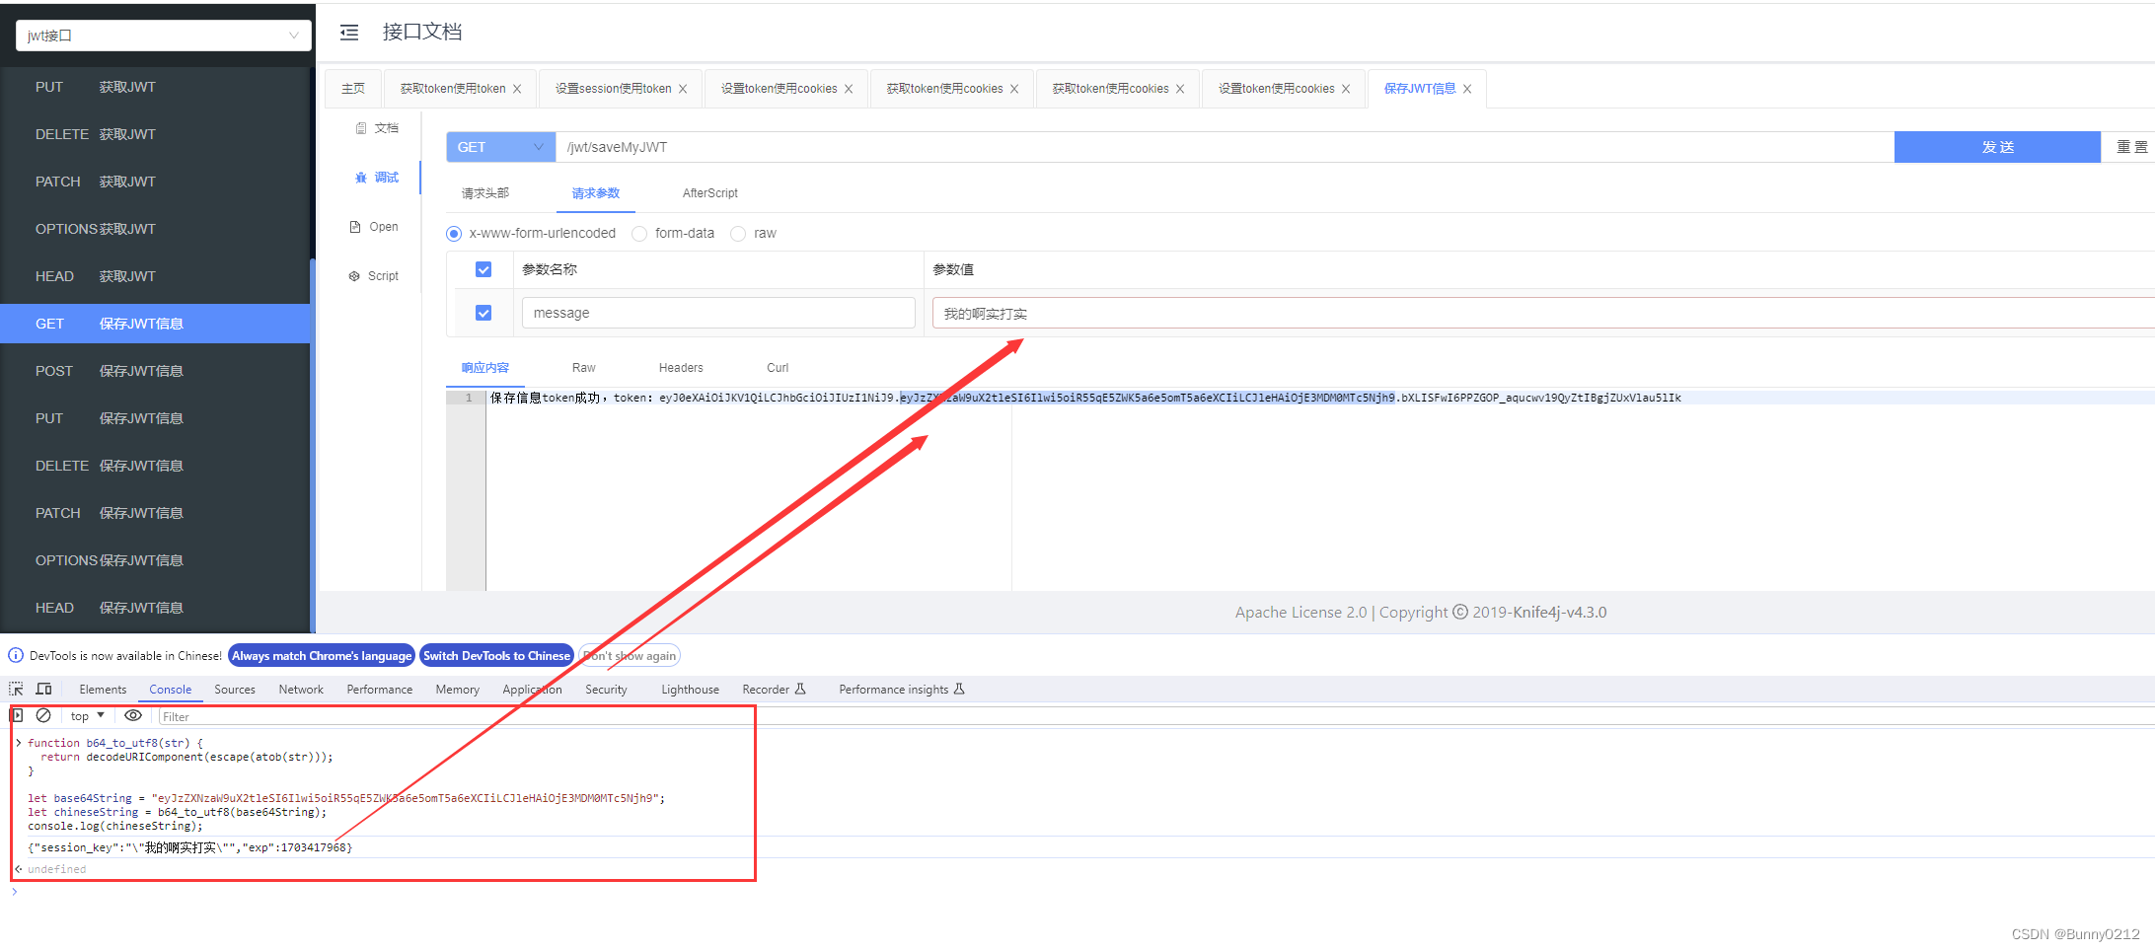The height and width of the screenshot is (951, 2155).
Task: Open the Script section in side menu
Action: (x=374, y=276)
